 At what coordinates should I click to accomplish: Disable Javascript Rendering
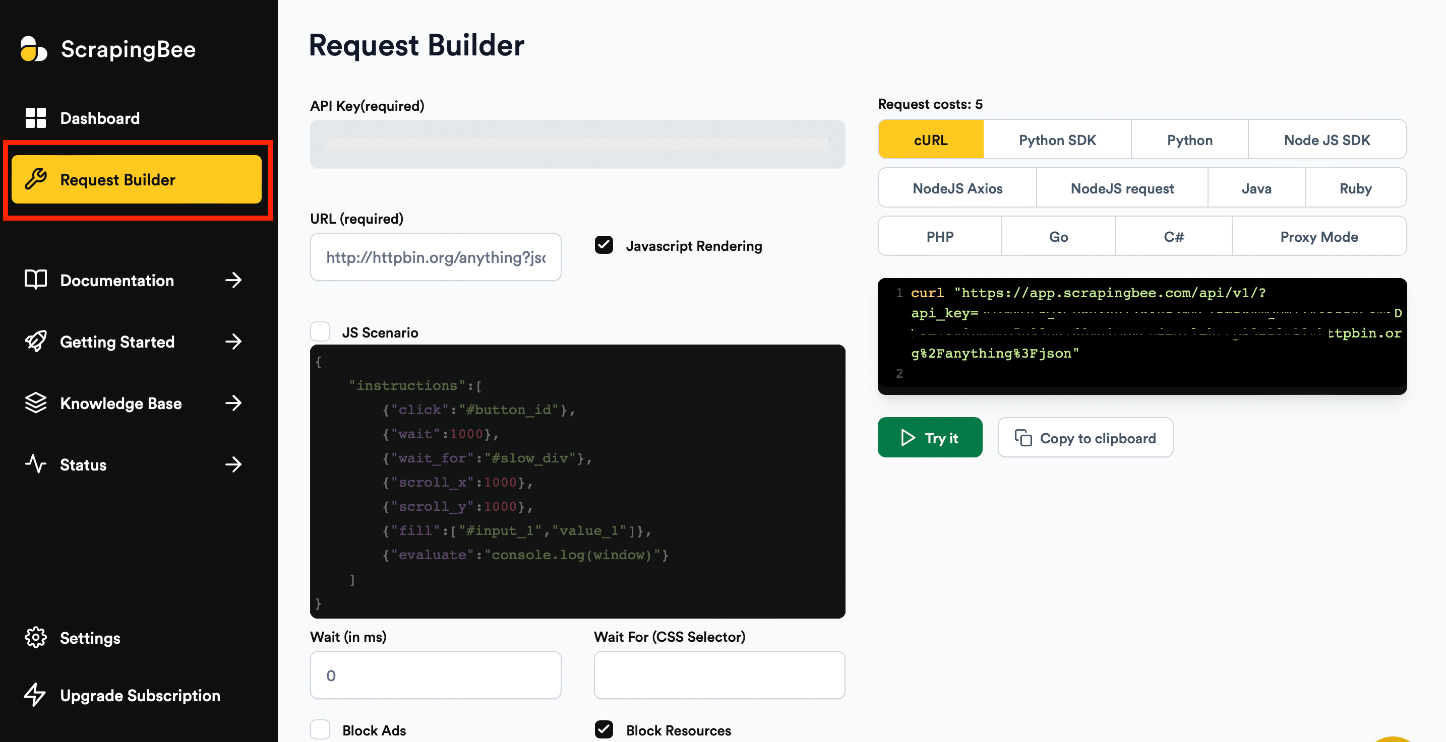tap(604, 245)
